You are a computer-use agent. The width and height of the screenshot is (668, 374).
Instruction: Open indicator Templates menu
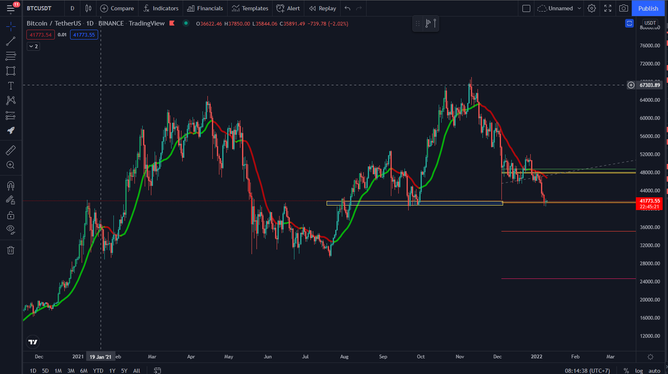(x=250, y=8)
